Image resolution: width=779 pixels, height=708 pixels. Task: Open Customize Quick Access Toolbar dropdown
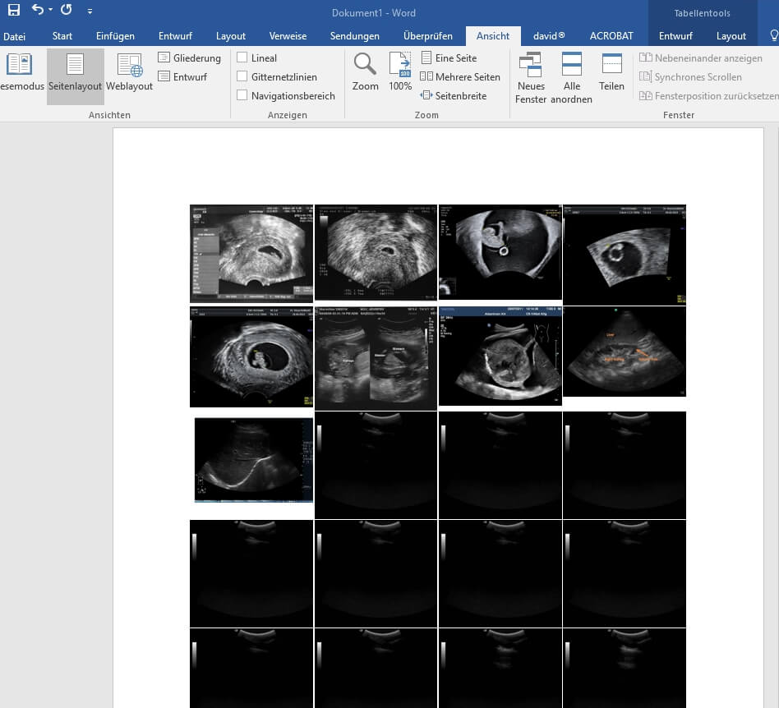point(90,11)
